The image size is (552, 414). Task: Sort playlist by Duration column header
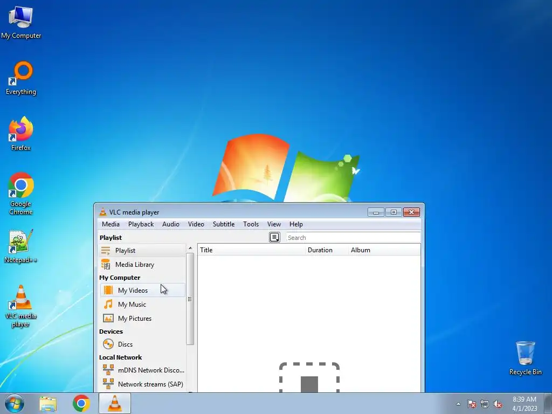tap(327, 250)
